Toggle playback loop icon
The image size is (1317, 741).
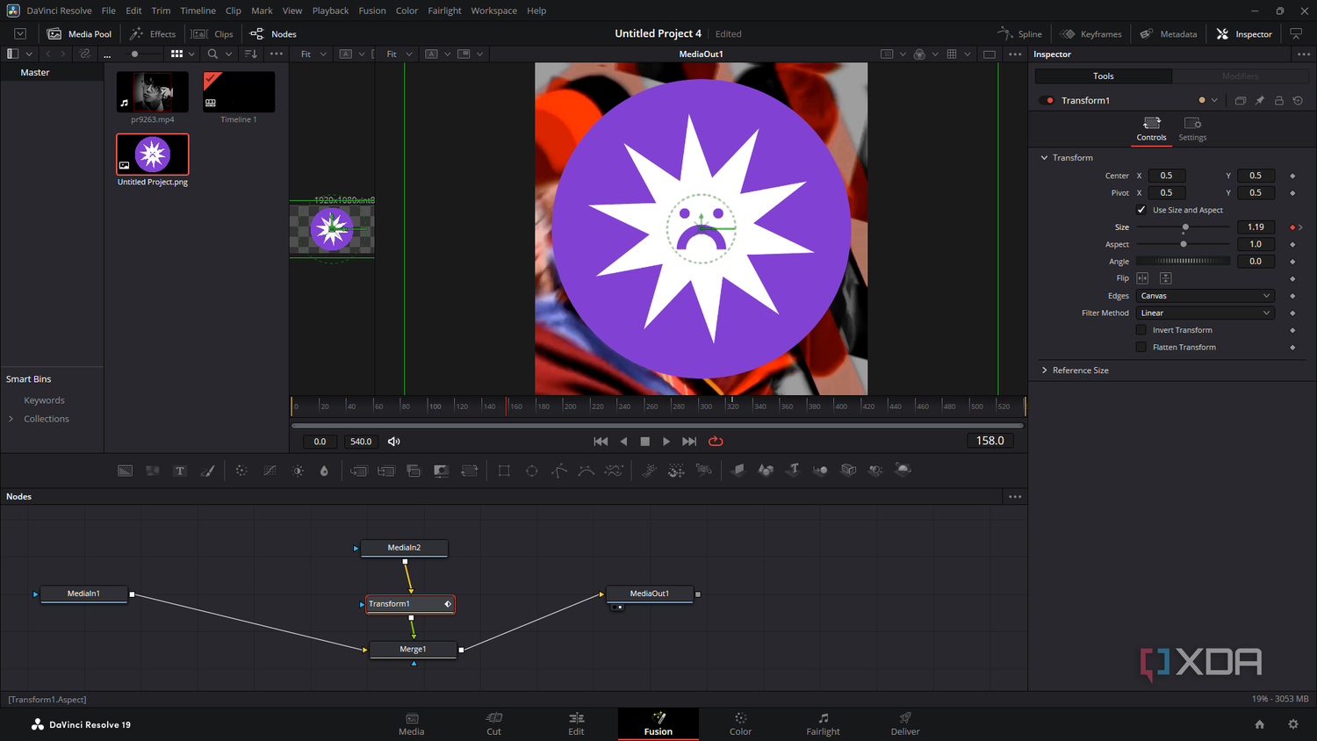(716, 442)
